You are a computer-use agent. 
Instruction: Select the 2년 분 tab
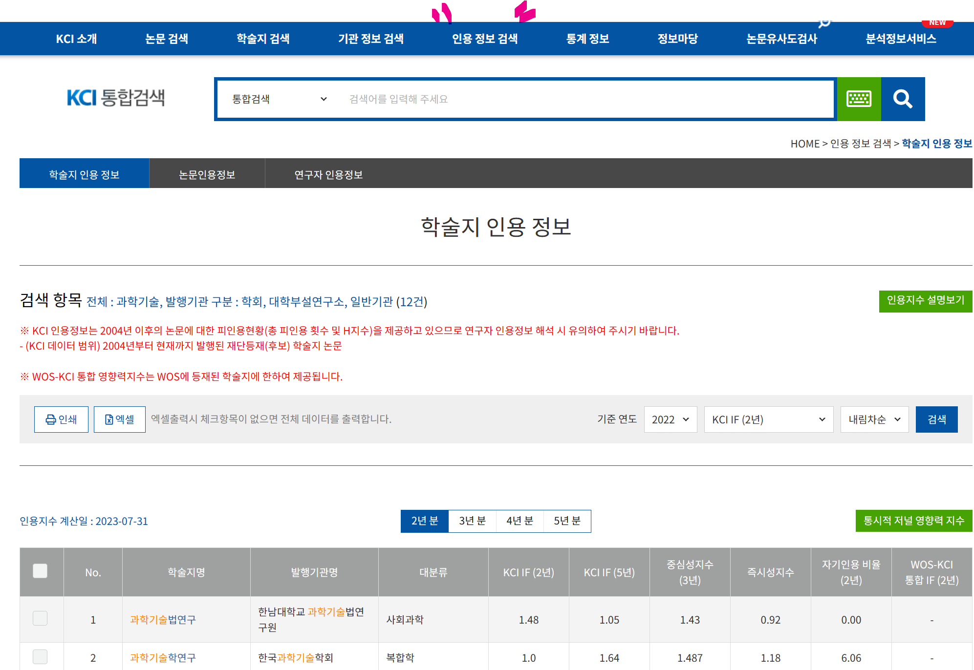[x=425, y=521]
